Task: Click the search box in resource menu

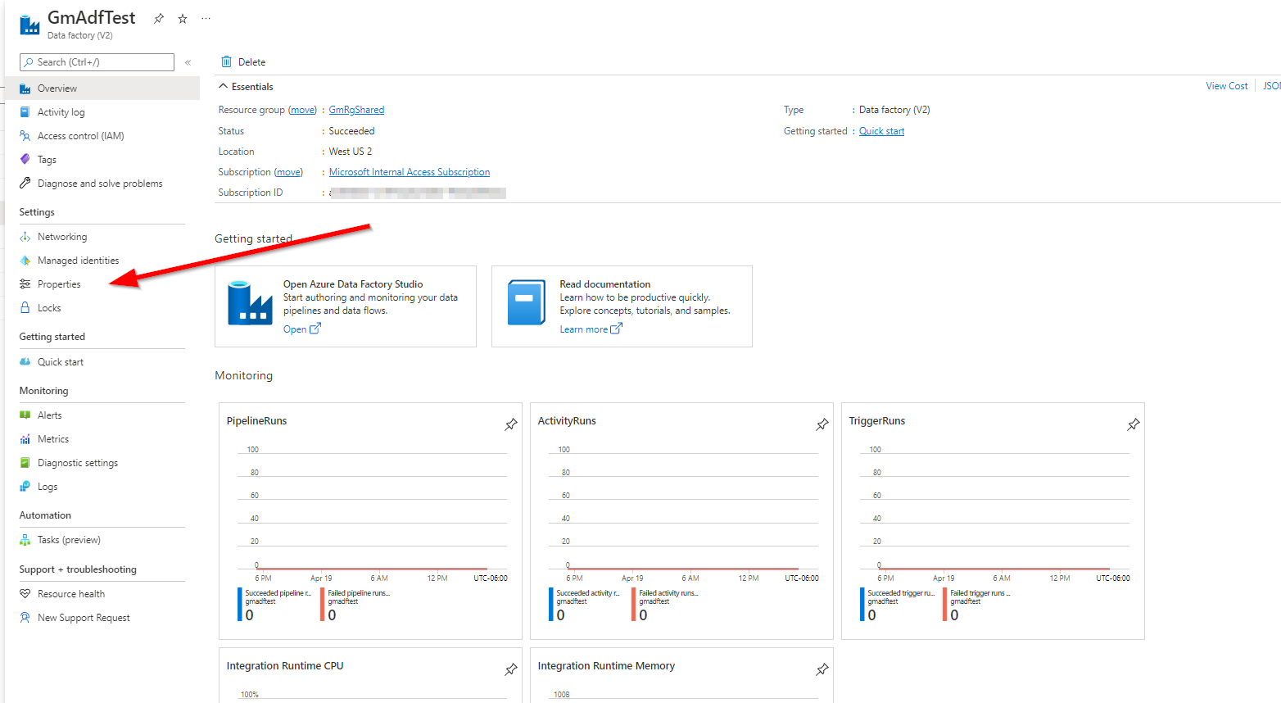Action: [97, 62]
